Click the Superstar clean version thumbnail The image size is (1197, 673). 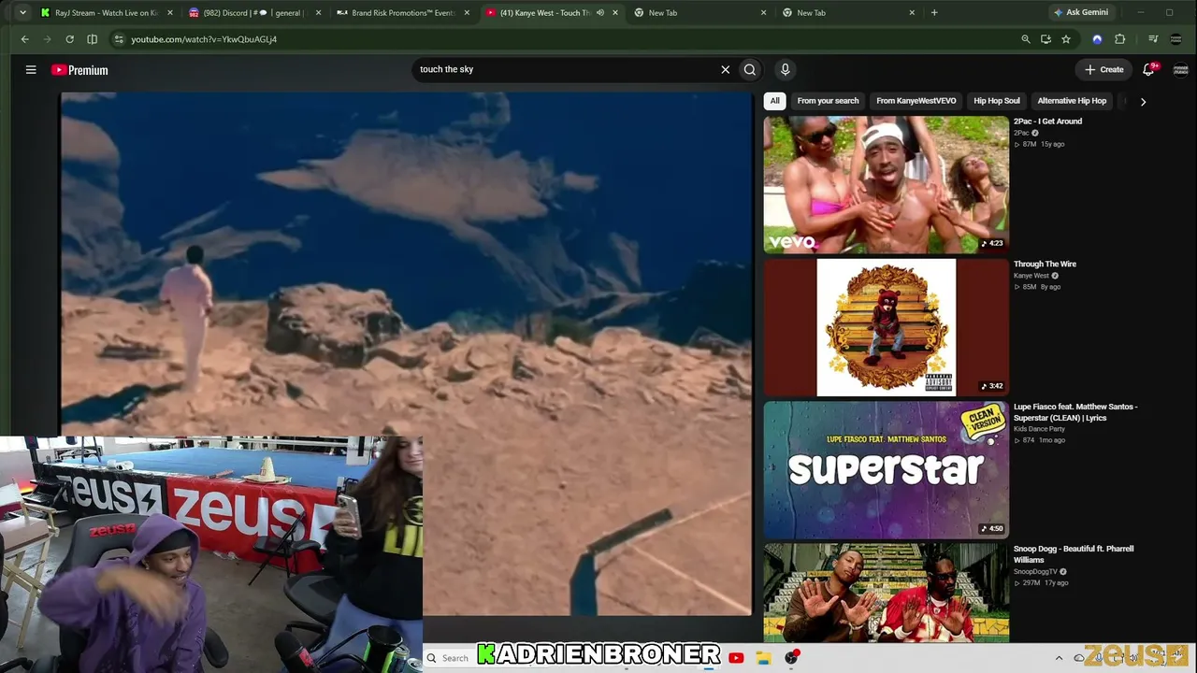pyautogui.click(x=887, y=470)
